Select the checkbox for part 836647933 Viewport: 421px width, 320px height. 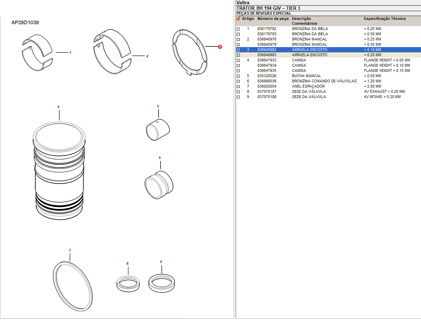[238, 60]
